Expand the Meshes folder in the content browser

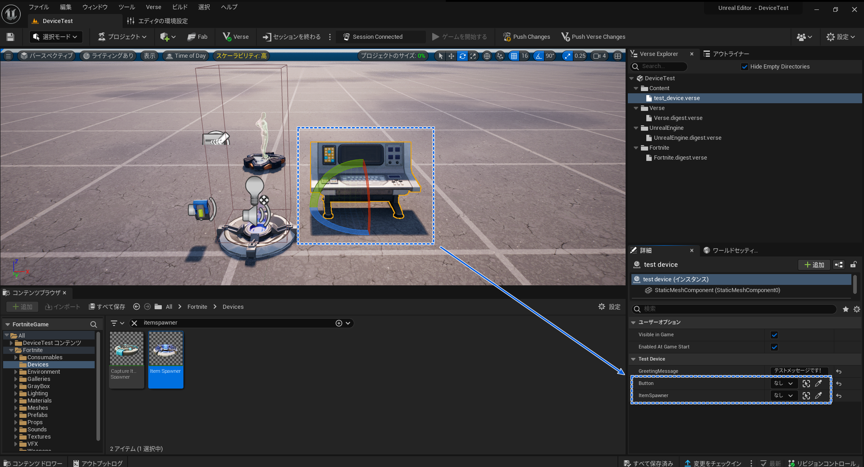pyautogui.click(x=17, y=407)
